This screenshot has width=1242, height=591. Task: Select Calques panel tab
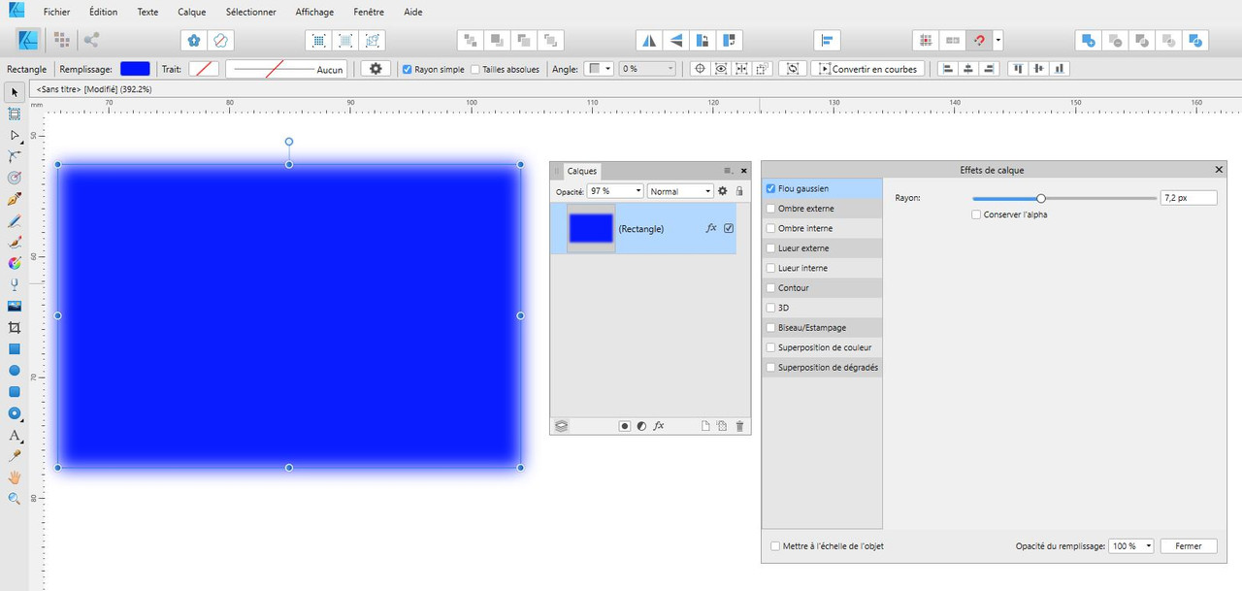point(582,170)
